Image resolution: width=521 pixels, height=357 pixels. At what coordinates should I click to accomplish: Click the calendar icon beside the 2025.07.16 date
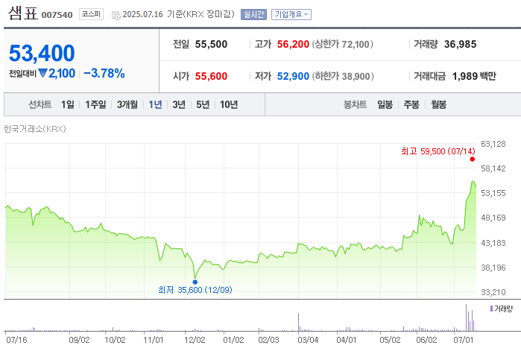click(116, 16)
